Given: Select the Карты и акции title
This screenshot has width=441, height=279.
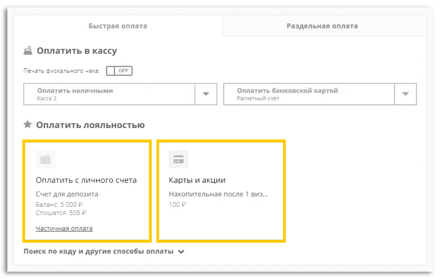Looking at the screenshot, I should coord(197,180).
